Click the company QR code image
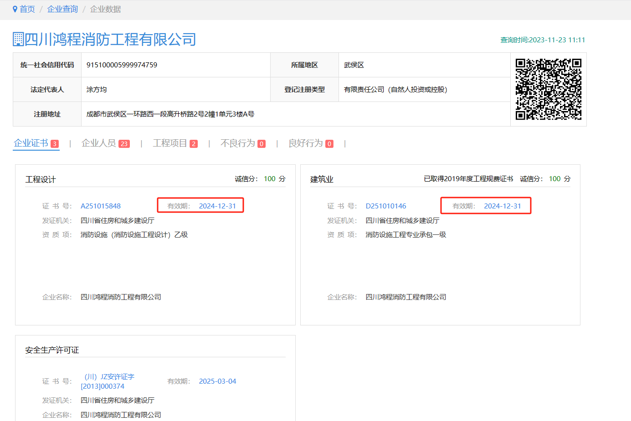631x421 pixels. point(549,89)
